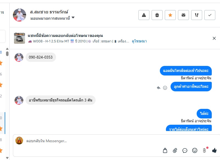Image resolution: width=220 pixels, height=160 pixels.
Task: Click the conversation list scroll down arrow
Action: [7, 158]
